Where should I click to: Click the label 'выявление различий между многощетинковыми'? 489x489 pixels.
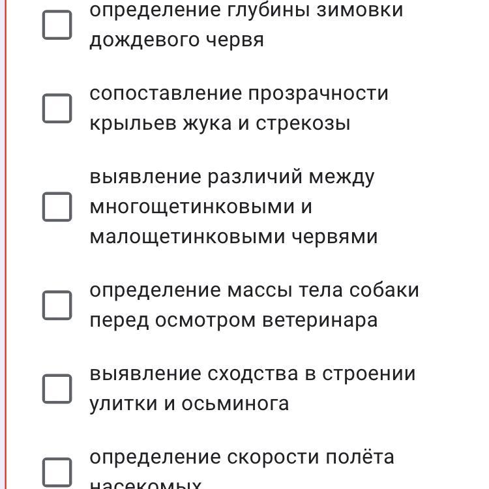pyautogui.click(x=233, y=207)
